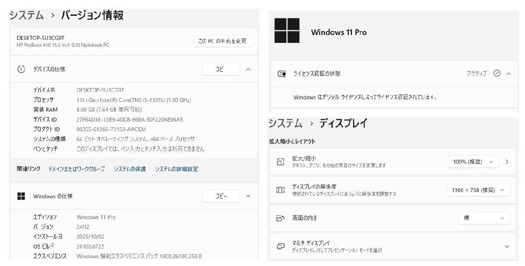Collapse the Windows の仕様 section chevron
Screen dimensions: 525x266
tap(248, 196)
